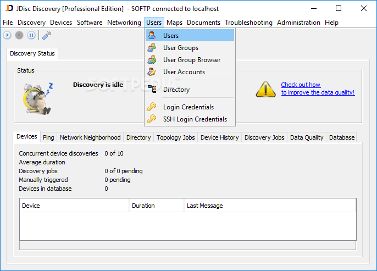Open User Group Browser from menu
The image size is (377, 271).
point(190,59)
